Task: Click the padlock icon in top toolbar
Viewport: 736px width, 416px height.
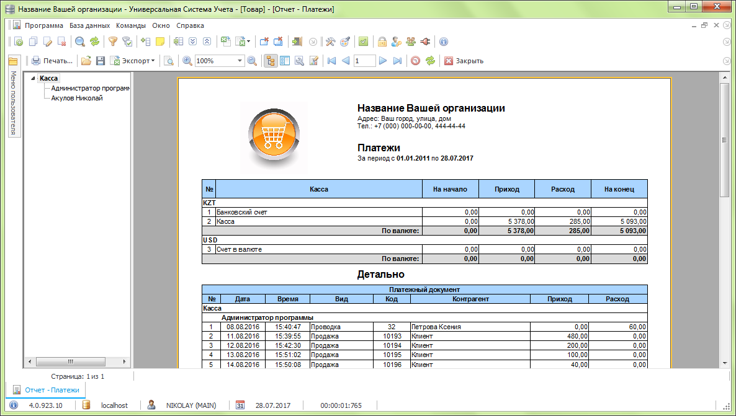Action: coord(382,42)
